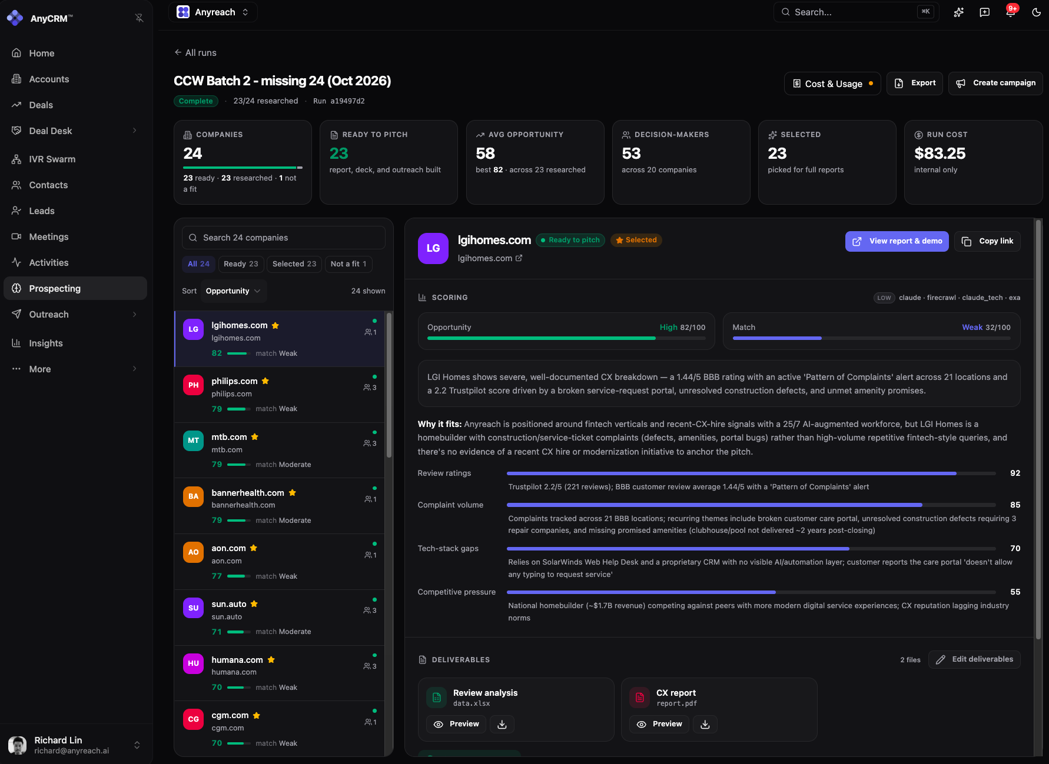
Task: Select the Selected 23 filter tab
Action: coord(294,264)
